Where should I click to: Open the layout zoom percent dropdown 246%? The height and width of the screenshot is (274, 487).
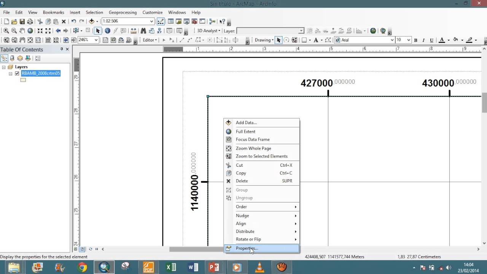pos(96,40)
